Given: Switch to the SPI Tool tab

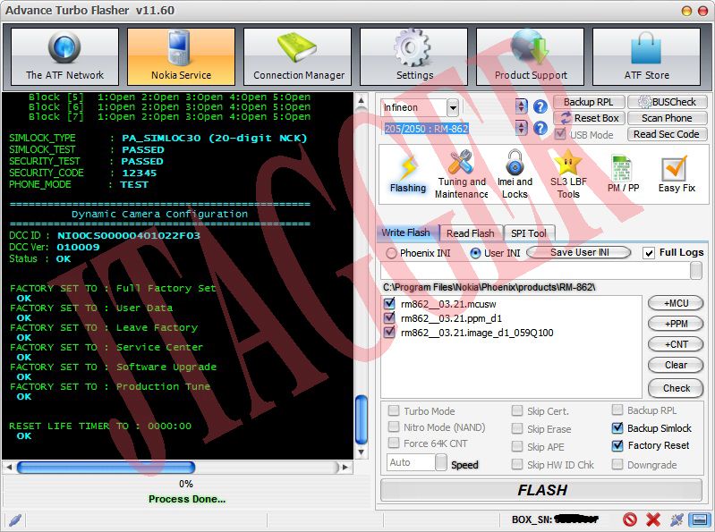Looking at the screenshot, I should (x=528, y=233).
